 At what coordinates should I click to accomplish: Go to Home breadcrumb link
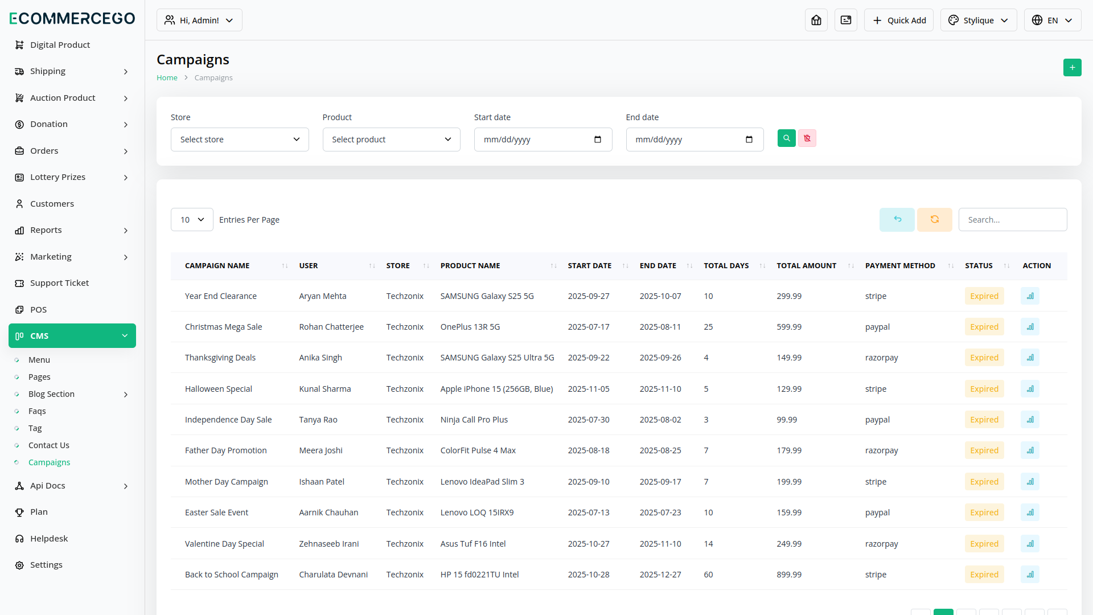click(167, 77)
